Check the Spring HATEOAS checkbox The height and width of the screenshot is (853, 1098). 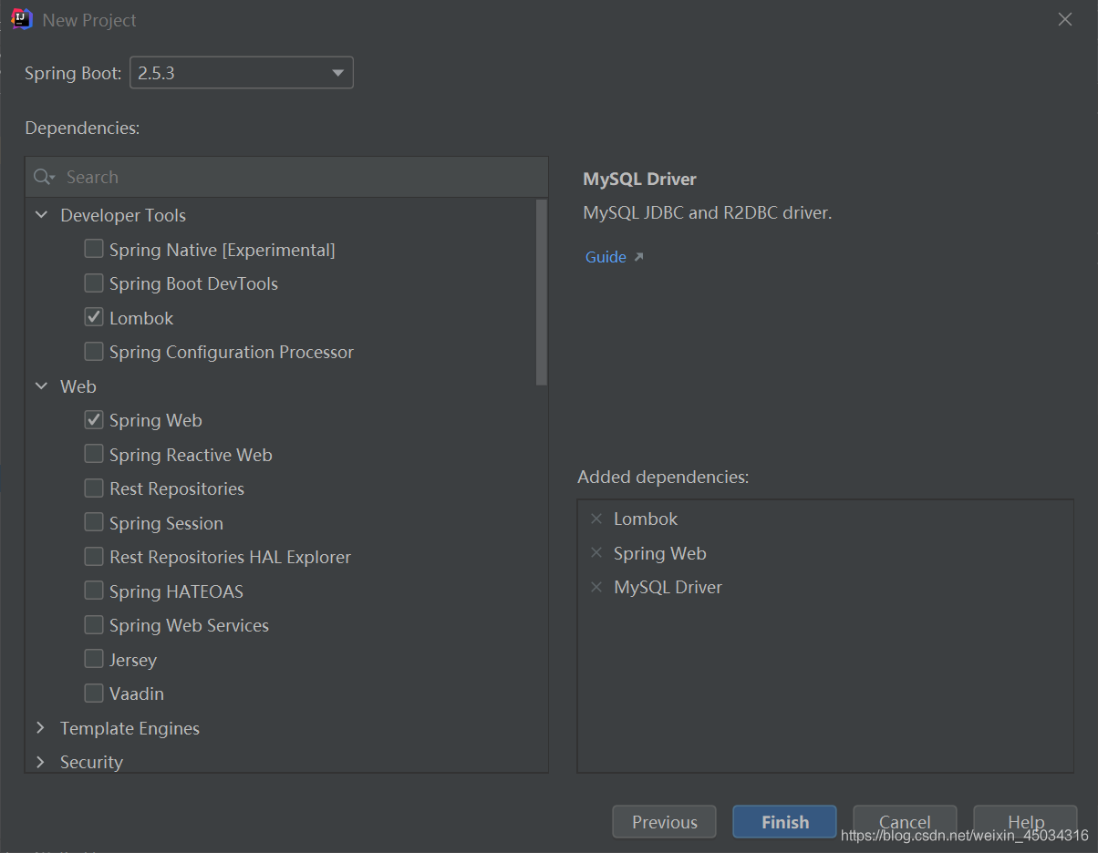pos(94,591)
